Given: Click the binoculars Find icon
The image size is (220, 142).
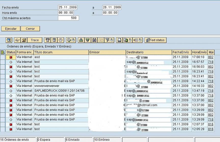Looking at the screenshot, I should pyautogui.click(x=94, y=40).
